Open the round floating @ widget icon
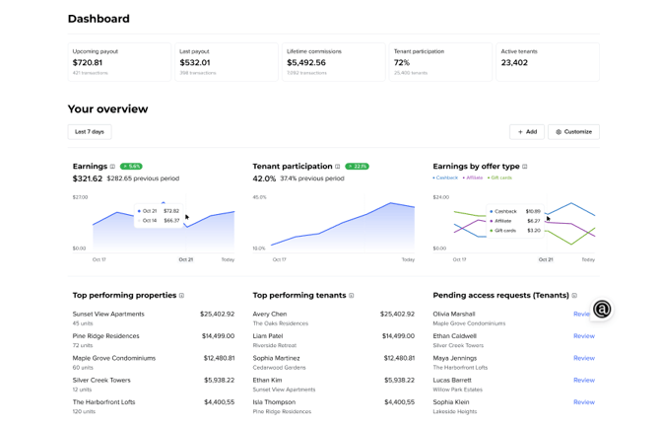The width and height of the screenshot is (660, 426). coord(602,310)
